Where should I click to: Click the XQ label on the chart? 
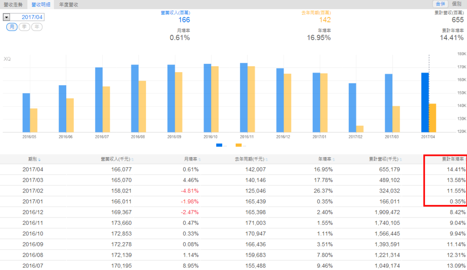(7, 59)
